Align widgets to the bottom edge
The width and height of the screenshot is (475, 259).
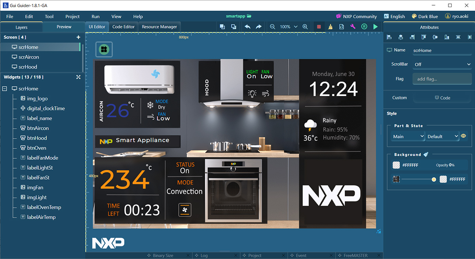point(447,37)
